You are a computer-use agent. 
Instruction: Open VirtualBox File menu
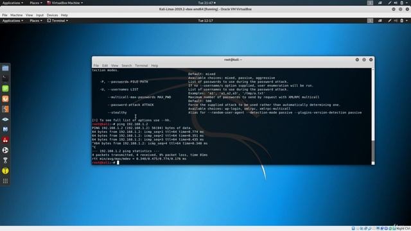pyautogui.click(x=4, y=15)
